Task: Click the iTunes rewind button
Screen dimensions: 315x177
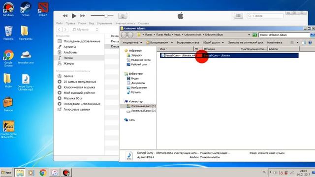Action: tap(65, 16)
